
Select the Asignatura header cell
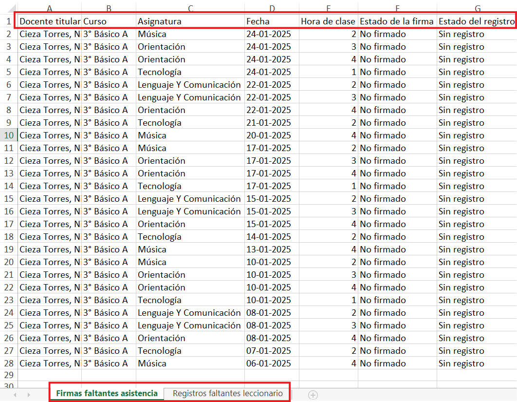click(190, 21)
